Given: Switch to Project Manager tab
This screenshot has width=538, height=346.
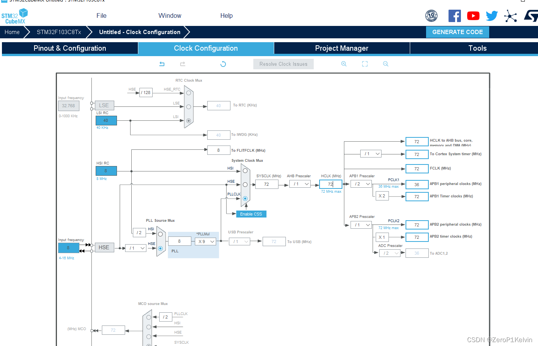Looking at the screenshot, I should tap(342, 48).
